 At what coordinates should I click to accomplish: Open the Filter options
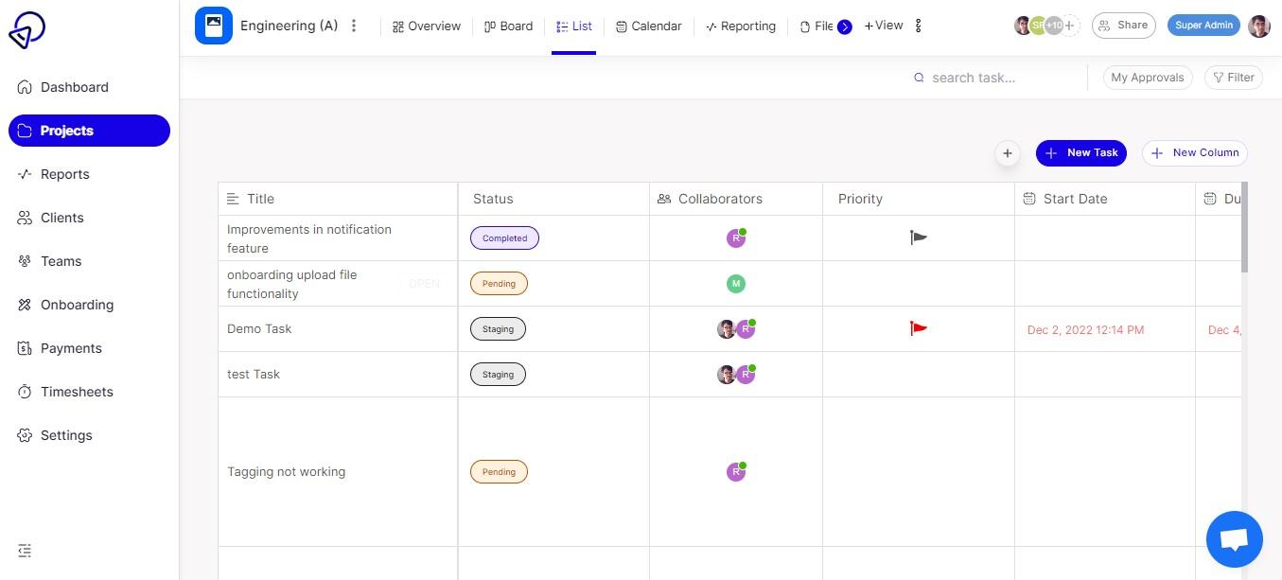(x=1233, y=78)
